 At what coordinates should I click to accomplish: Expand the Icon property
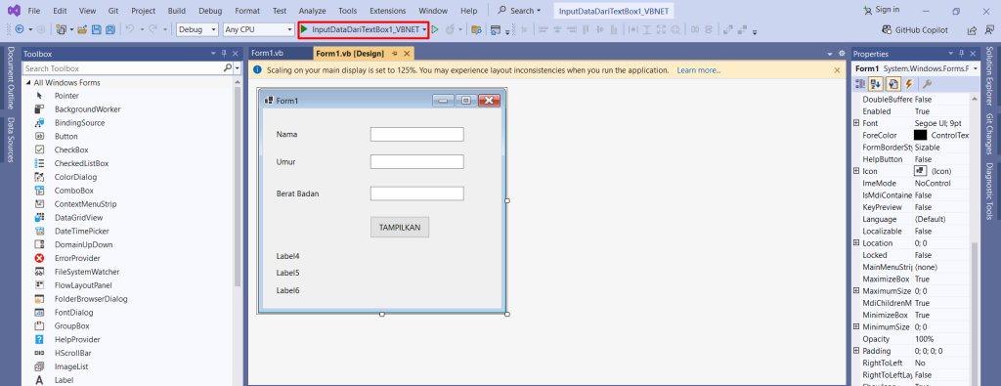point(856,170)
